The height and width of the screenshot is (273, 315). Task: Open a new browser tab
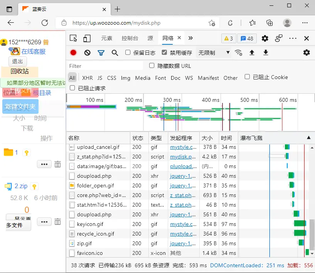(x=117, y=9)
